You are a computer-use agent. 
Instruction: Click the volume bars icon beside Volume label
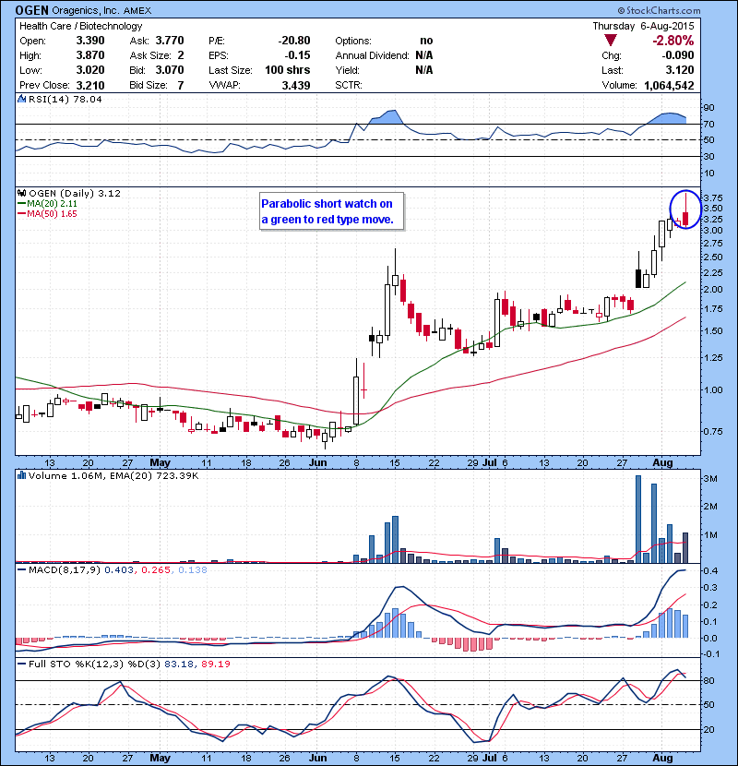coord(21,475)
